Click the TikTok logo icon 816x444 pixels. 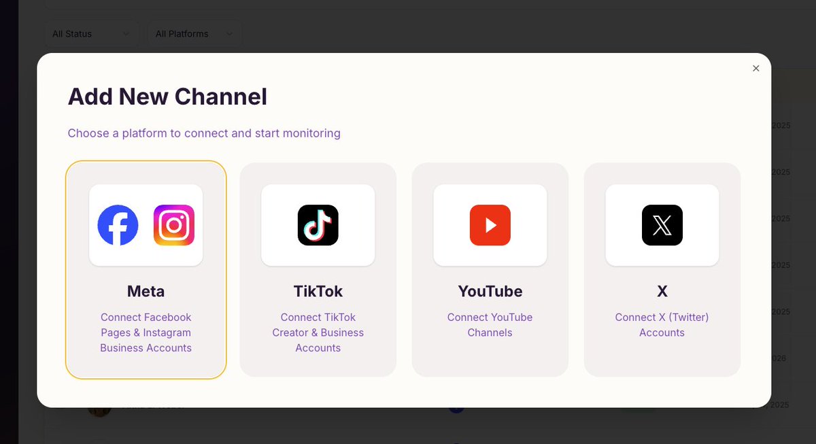[318, 225]
